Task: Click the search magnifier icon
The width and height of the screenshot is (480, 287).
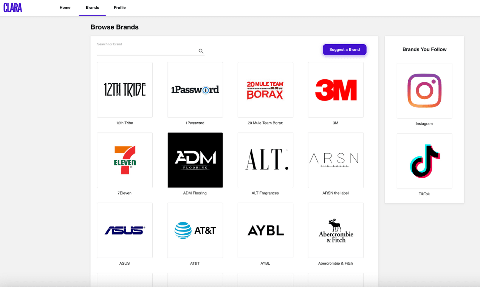Action: (x=201, y=51)
